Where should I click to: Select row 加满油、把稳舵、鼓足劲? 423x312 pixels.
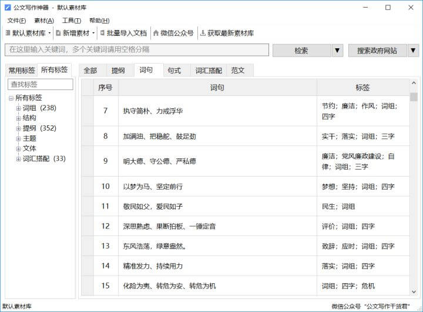tap(245, 136)
